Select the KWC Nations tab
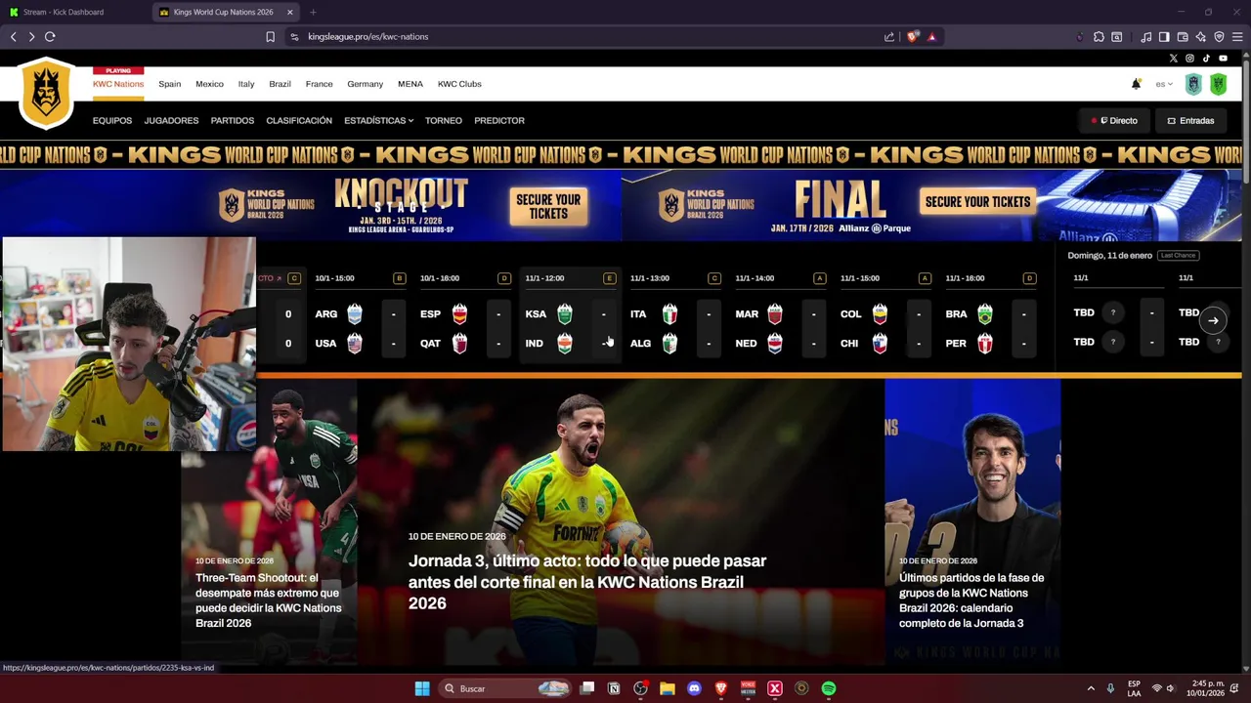 tap(118, 84)
